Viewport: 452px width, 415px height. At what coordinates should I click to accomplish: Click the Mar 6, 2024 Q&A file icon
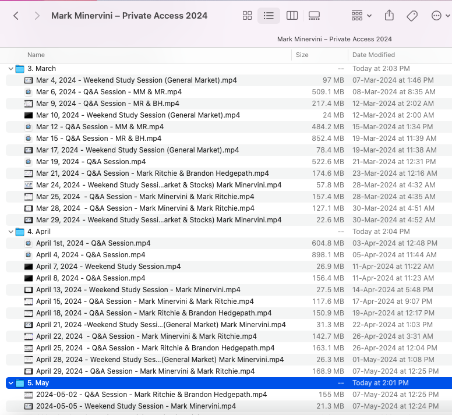coord(28,92)
